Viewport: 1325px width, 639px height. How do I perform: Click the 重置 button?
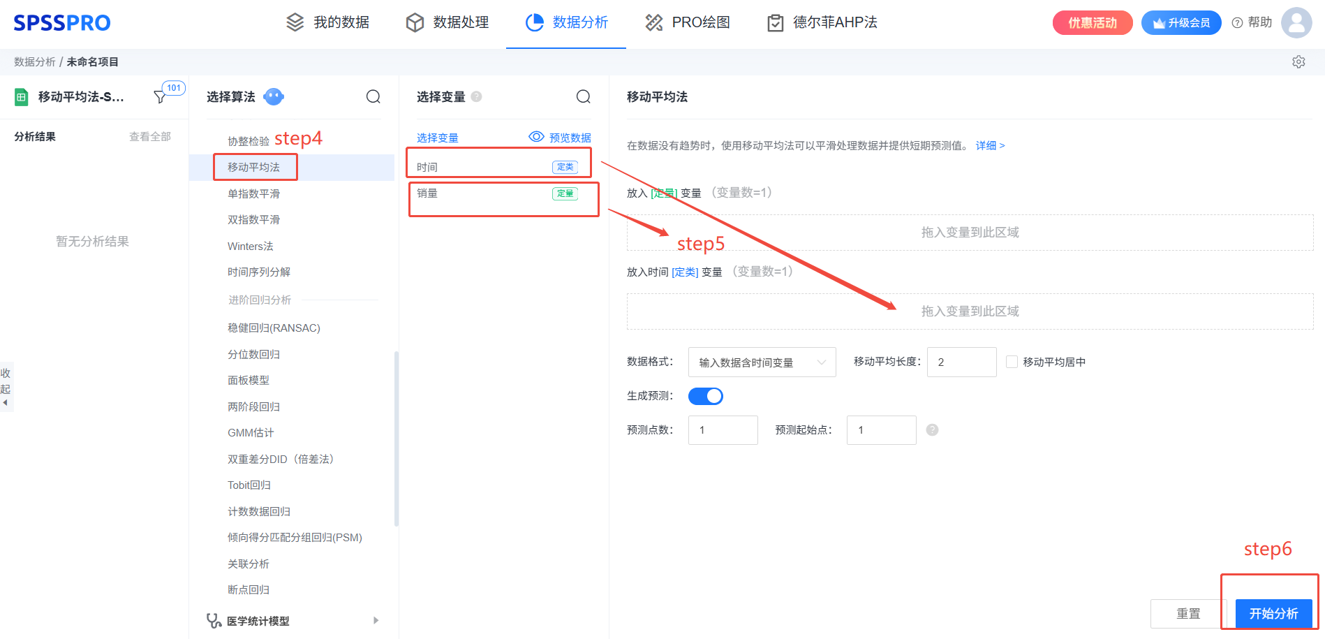pyautogui.click(x=1188, y=613)
